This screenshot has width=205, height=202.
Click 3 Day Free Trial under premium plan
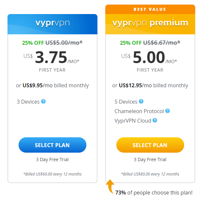[x=150, y=160]
